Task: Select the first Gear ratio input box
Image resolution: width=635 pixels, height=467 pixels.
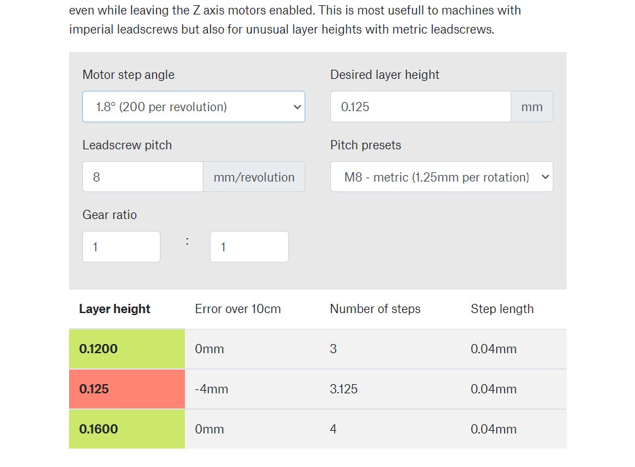Action: [121, 247]
